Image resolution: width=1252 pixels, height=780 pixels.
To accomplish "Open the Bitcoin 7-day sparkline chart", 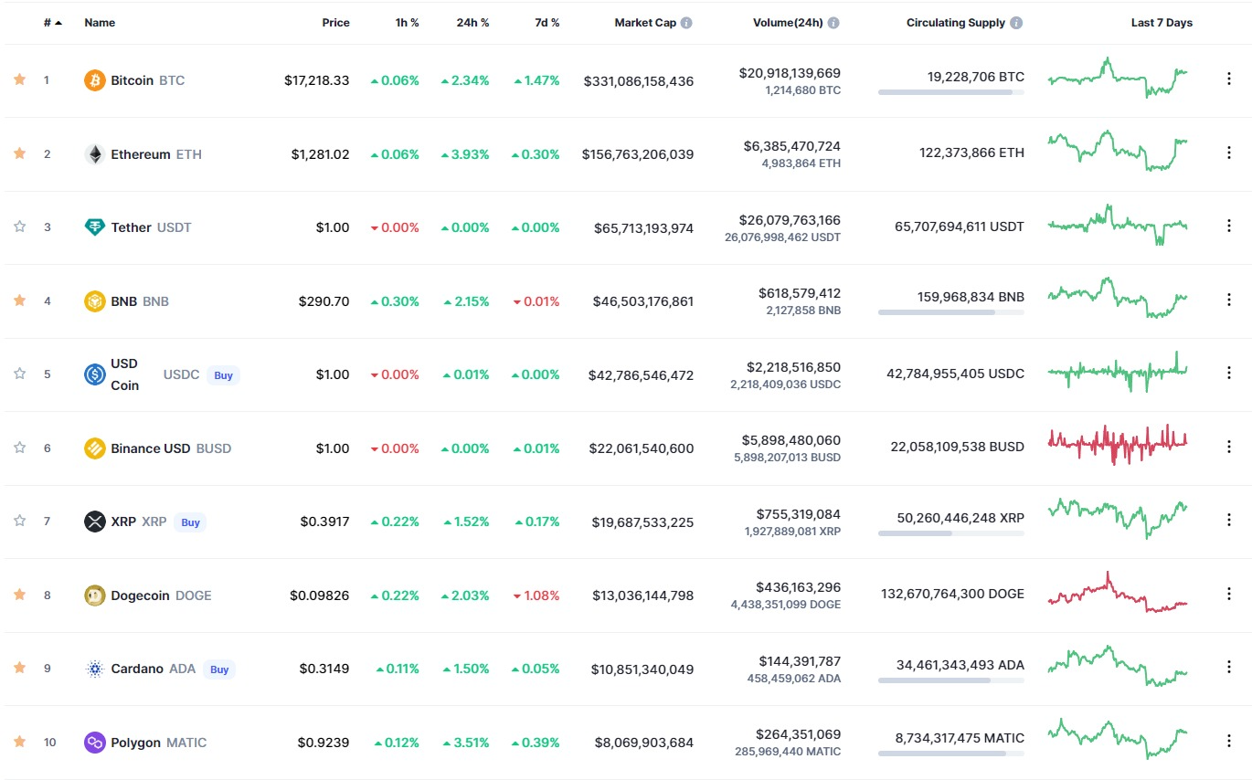I will (x=1118, y=78).
